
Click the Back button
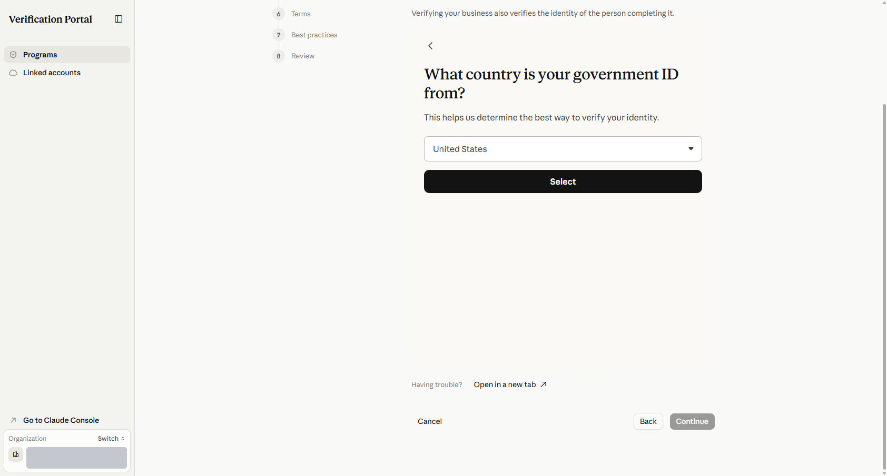(x=648, y=421)
